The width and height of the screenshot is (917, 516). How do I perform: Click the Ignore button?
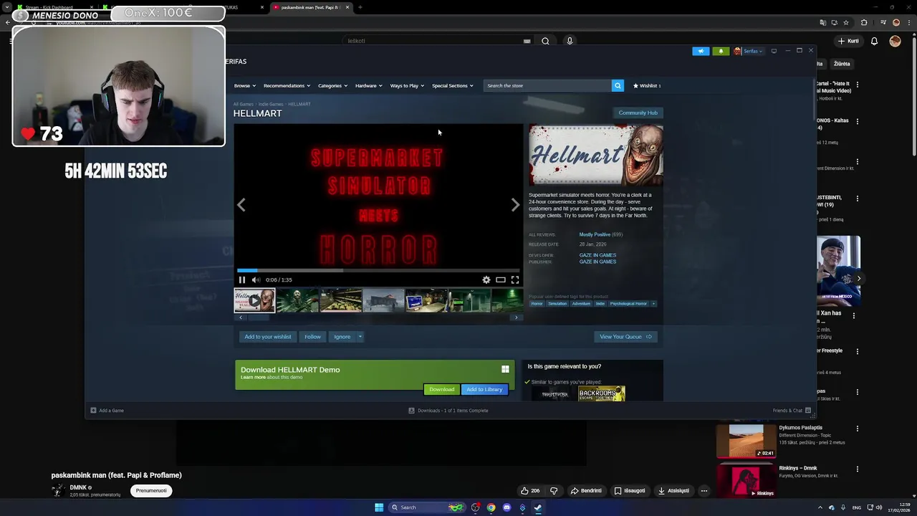[342, 337]
